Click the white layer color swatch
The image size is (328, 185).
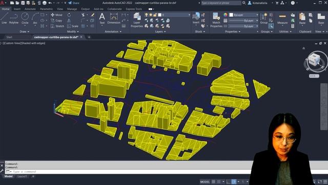click(x=159, y=15)
